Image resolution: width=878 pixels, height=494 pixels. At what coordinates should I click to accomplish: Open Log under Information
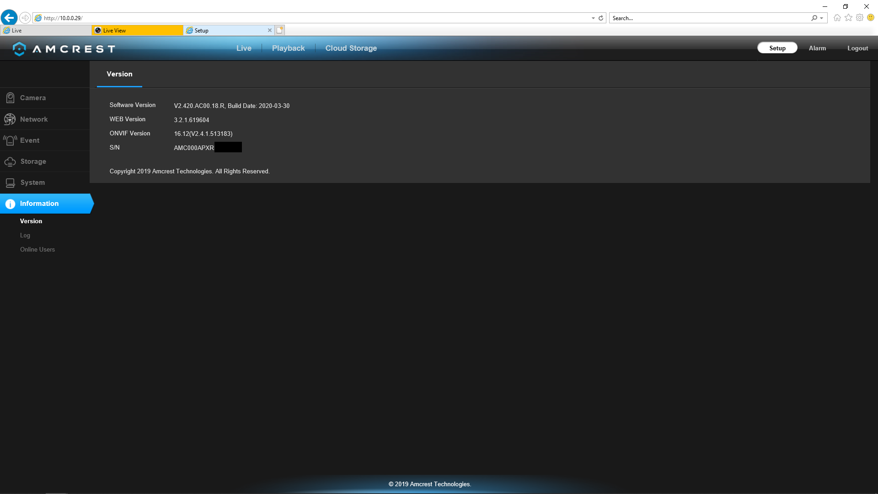[25, 235]
